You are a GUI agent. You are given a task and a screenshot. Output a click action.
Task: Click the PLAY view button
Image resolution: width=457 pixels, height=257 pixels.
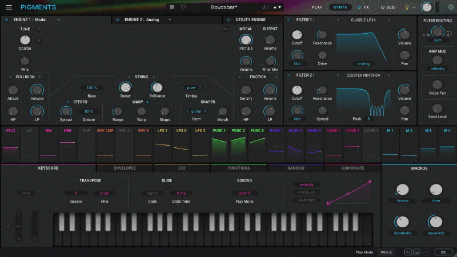pos(316,7)
